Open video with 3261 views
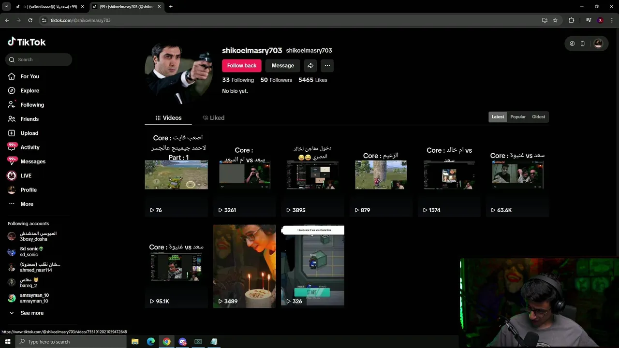The height and width of the screenshot is (348, 619). [x=244, y=175]
